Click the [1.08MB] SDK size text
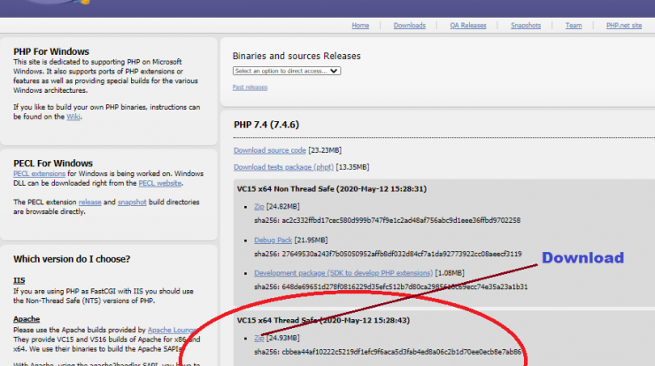This screenshot has width=655, height=366. (450, 273)
